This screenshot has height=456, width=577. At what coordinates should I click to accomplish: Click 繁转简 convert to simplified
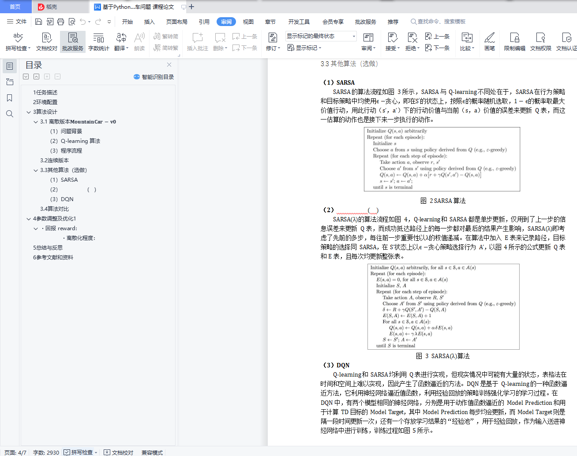(166, 37)
